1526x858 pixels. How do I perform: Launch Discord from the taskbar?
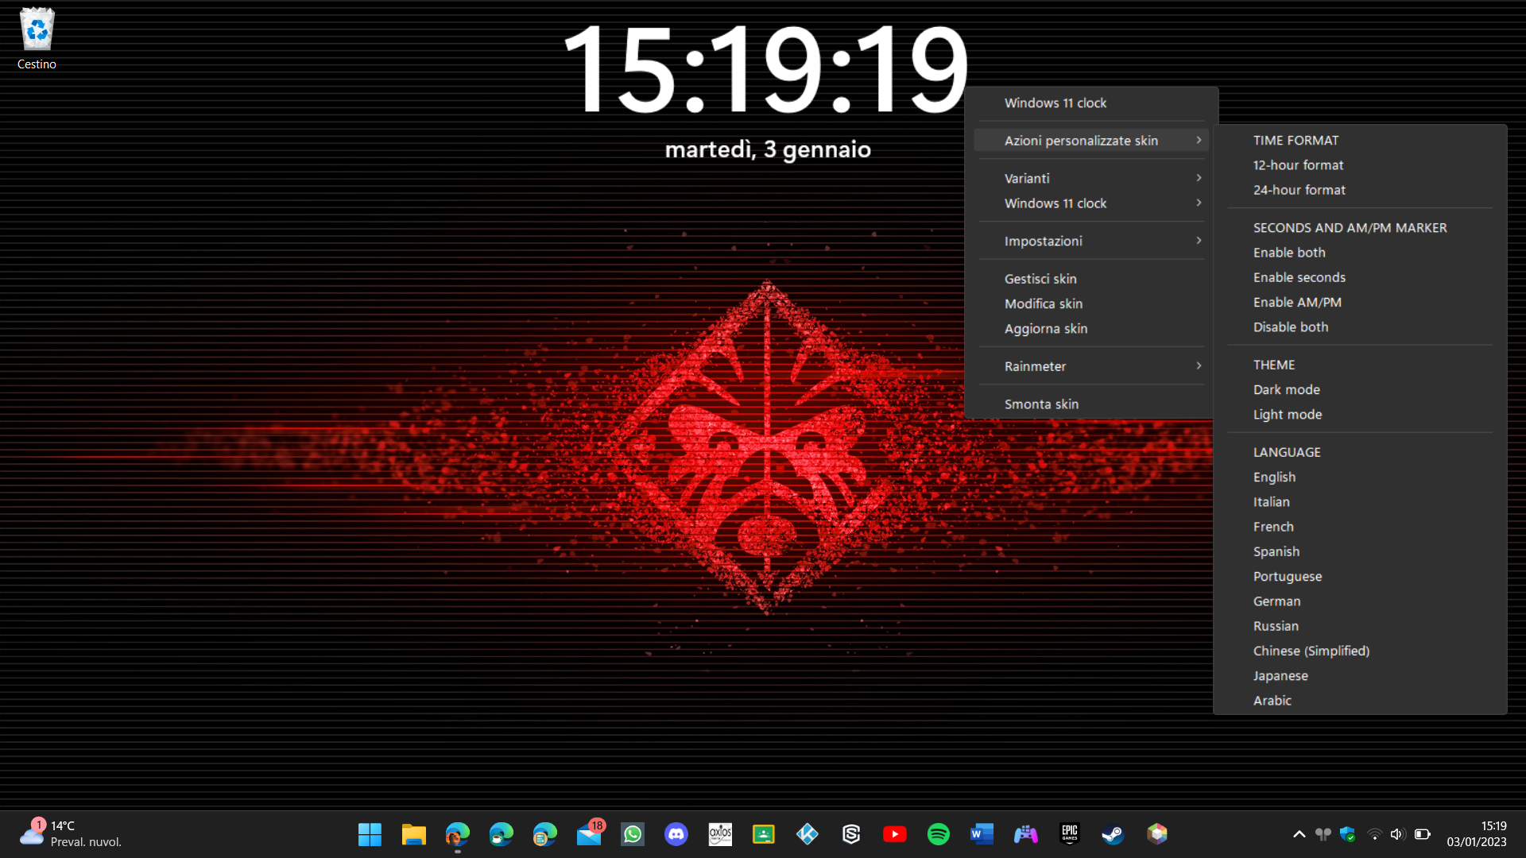(x=676, y=834)
